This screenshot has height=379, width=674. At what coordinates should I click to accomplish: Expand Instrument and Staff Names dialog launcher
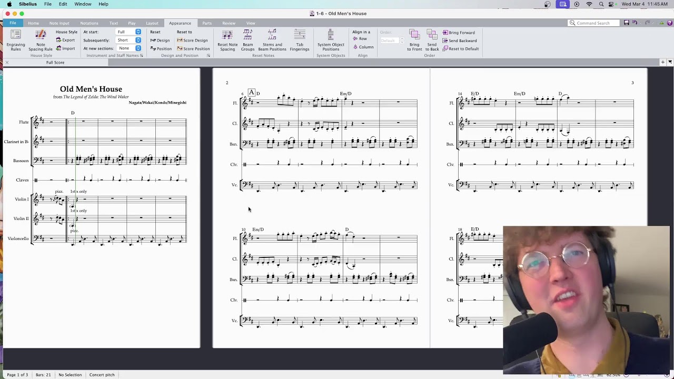(x=142, y=56)
